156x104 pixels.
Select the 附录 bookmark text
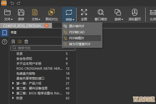click(x=19, y=98)
